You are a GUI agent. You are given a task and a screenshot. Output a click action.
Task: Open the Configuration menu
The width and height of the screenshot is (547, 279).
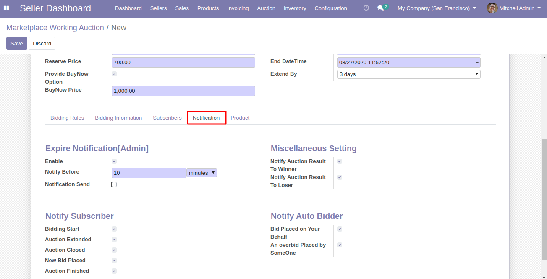(331, 8)
